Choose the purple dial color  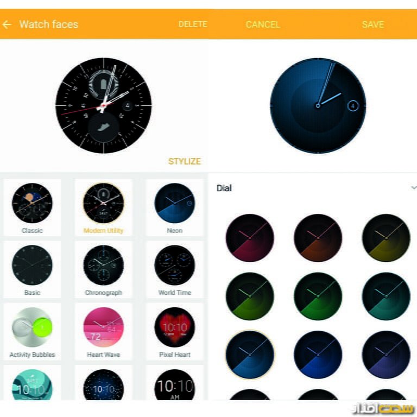[x=386, y=355]
